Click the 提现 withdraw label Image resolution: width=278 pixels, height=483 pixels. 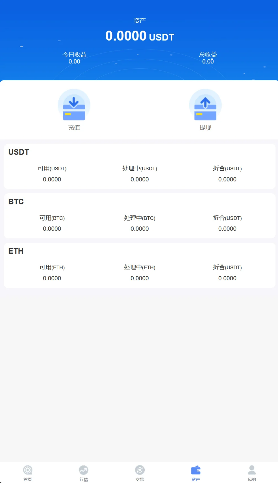(205, 128)
